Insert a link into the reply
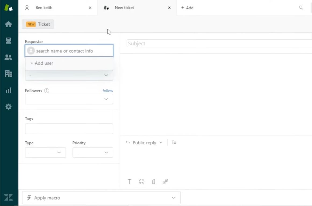The height and width of the screenshot is (206, 312). pos(165,182)
